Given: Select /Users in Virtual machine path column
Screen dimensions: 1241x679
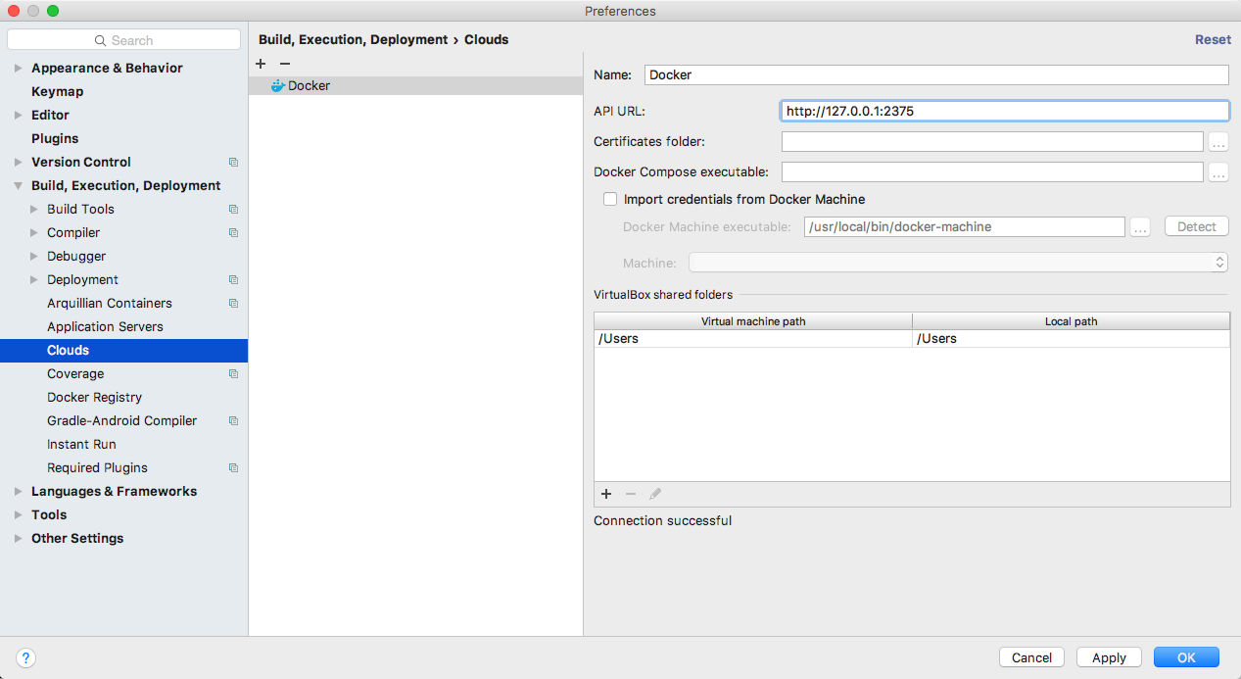Looking at the screenshot, I should (752, 338).
